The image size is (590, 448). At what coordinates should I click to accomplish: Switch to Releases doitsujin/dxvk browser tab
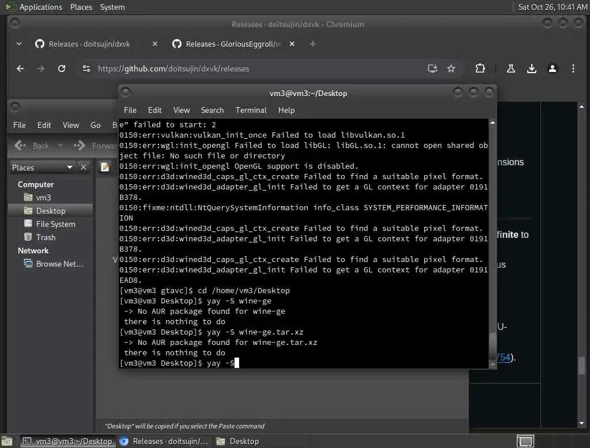[89, 44]
